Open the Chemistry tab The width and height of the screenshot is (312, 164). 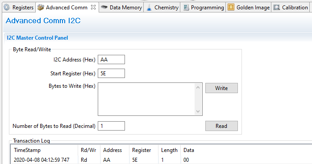pyautogui.click(x=162, y=8)
